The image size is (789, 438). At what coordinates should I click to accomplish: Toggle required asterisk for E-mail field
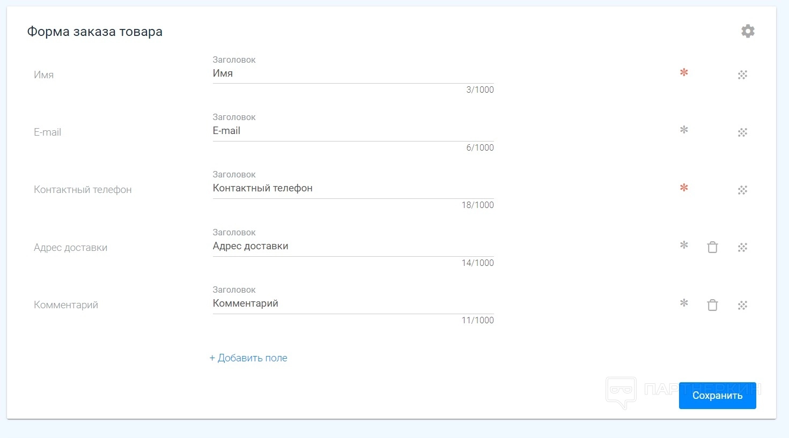click(684, 130)
